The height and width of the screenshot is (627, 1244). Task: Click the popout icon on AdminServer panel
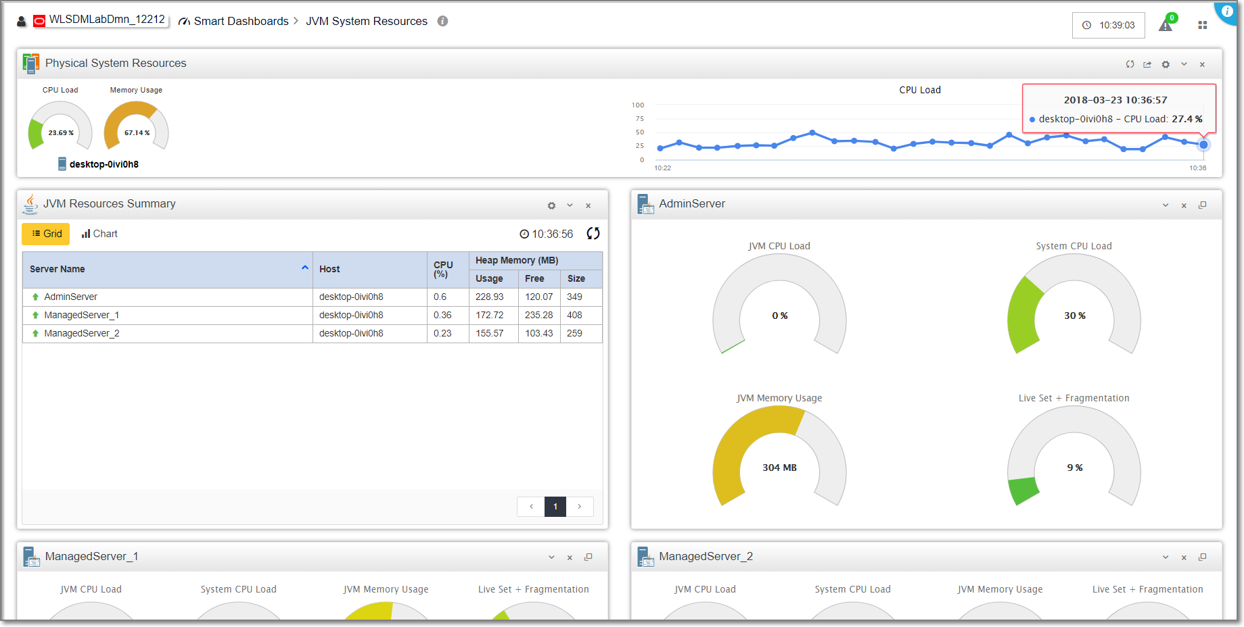pos(1203,205)
